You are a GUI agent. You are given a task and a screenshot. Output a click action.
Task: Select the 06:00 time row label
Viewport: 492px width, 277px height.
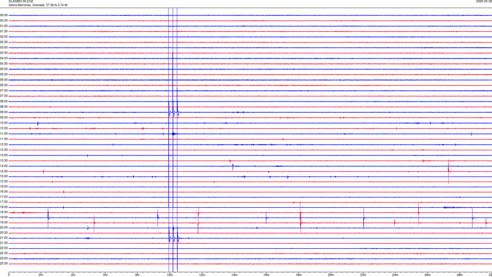pos(4,80)
